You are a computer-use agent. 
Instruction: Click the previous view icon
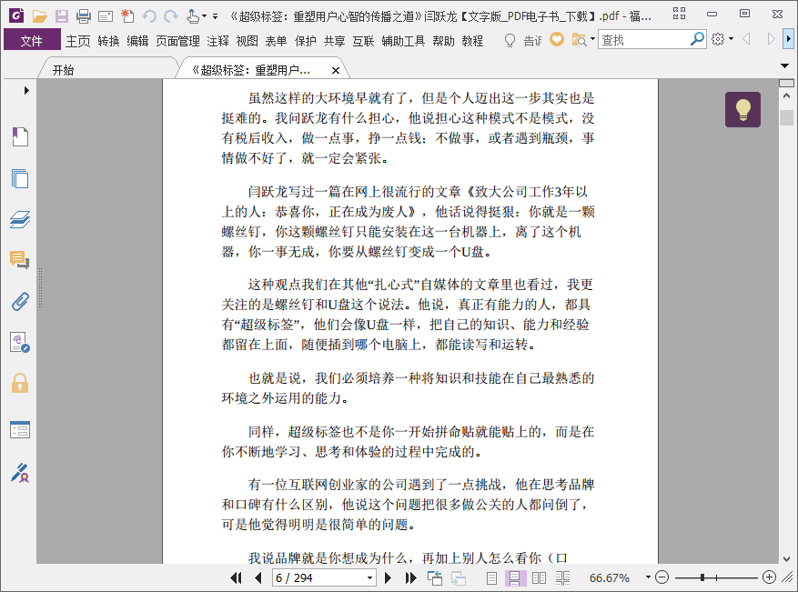pyautogui.click(x=435, y=577)
